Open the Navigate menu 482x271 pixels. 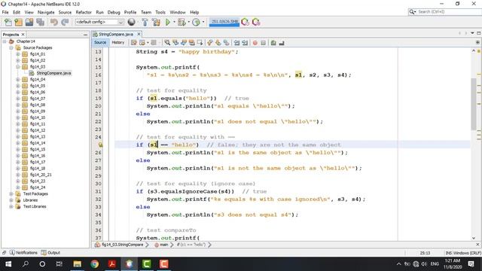tap(46, 12)
